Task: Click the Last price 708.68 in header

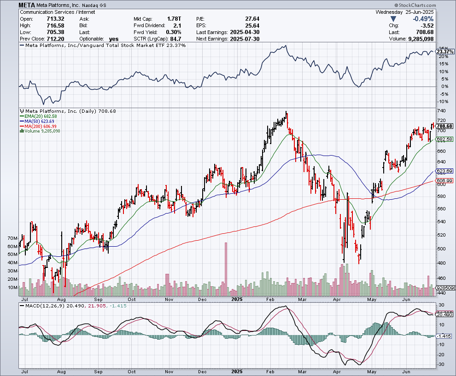Action: pos(425,32)
